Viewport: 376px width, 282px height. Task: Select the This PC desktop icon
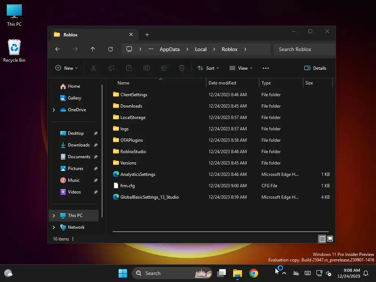14,15
